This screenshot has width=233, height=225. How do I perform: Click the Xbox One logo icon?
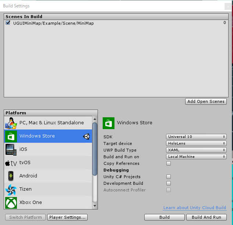pyautogui.click(x=11, y=203)
